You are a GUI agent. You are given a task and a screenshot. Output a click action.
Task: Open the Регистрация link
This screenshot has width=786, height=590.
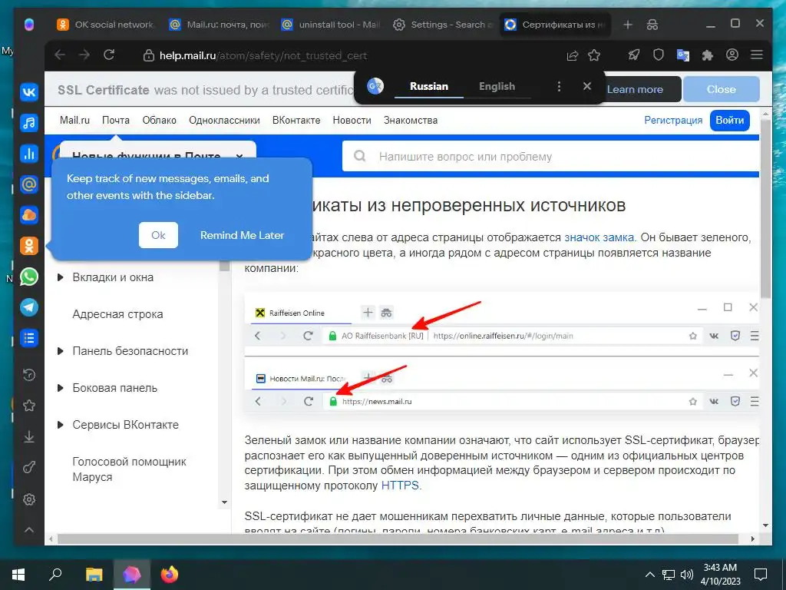click(x=673, y=121)
